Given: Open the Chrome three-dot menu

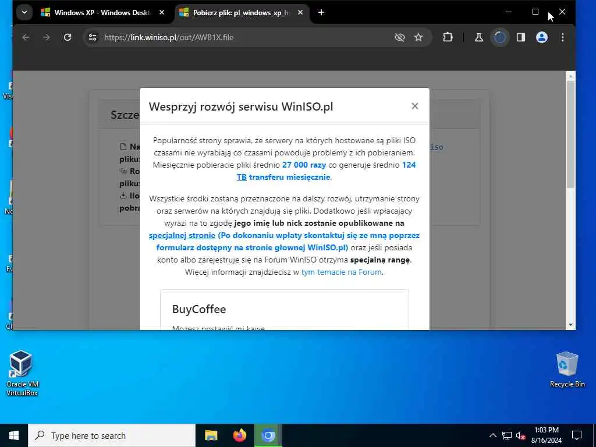Looking at the screenshot, I should click(x=563, y=37).
